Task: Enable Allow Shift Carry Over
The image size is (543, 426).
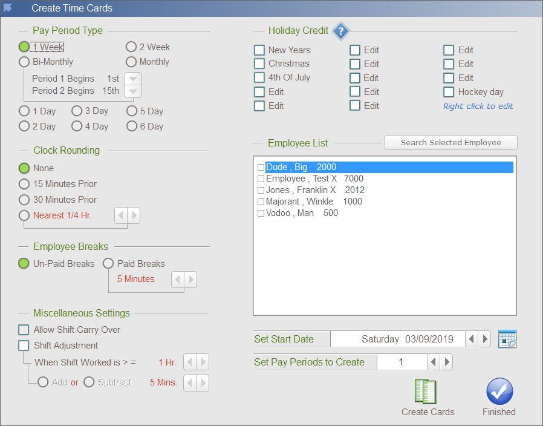Action: pos(24,330)
